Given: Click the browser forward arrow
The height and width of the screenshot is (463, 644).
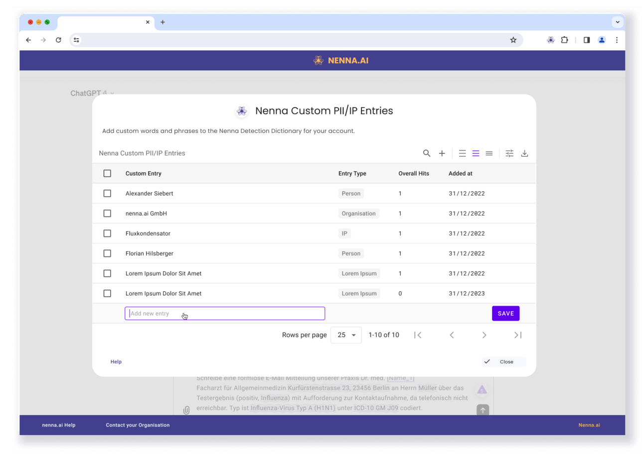Looking at the screenshot, I should 43,40.
